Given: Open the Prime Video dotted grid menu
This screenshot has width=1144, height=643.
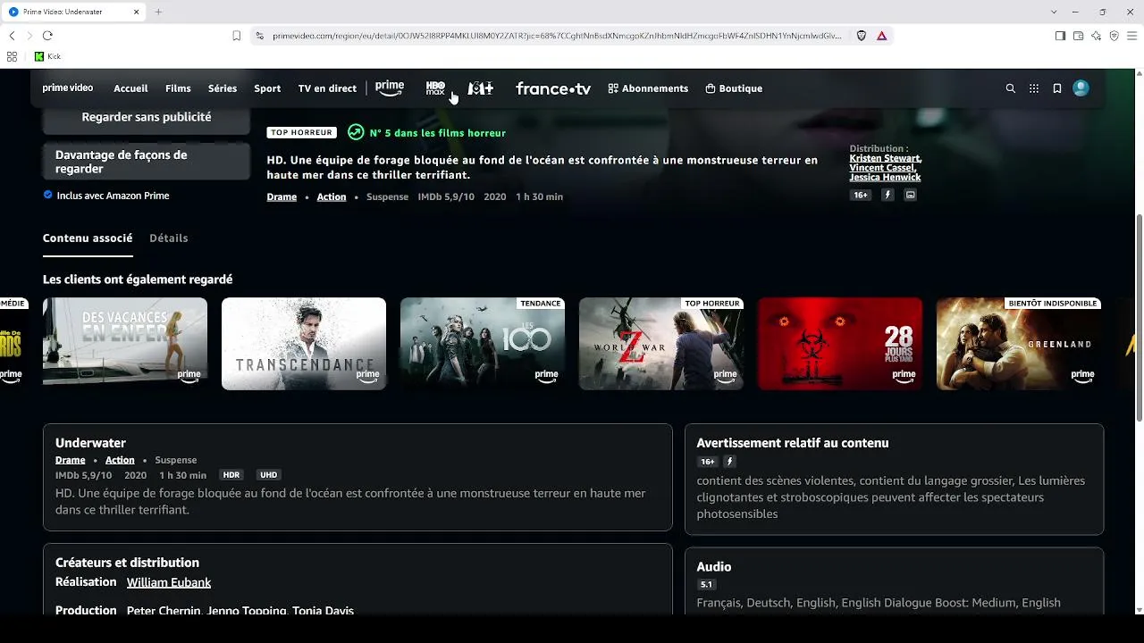Looking at the screenshot, I should (1034, 88).
